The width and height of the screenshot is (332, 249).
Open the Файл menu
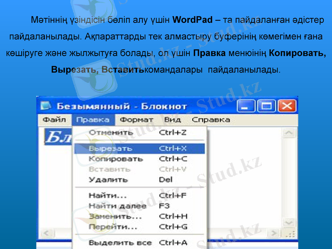(x=54, y=120)
